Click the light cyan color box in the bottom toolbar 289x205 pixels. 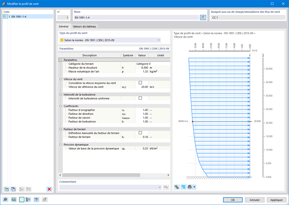point(22,199)
